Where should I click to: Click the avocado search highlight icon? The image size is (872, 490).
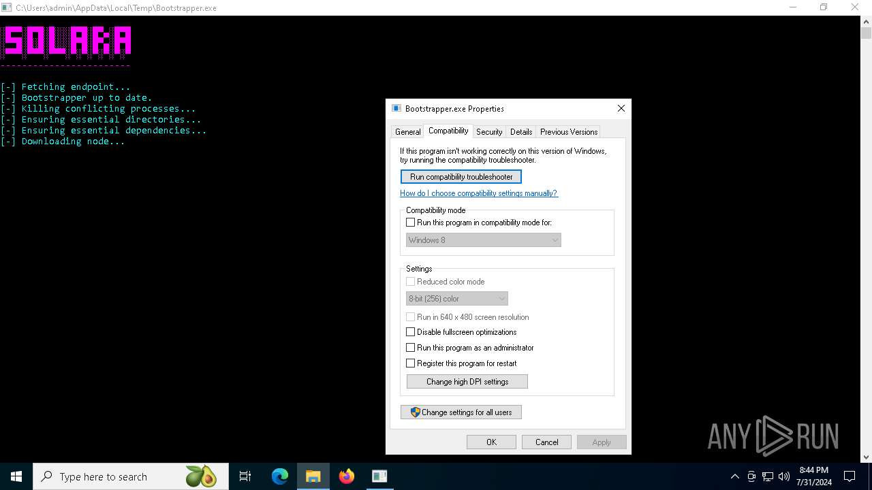coord(201,476)
